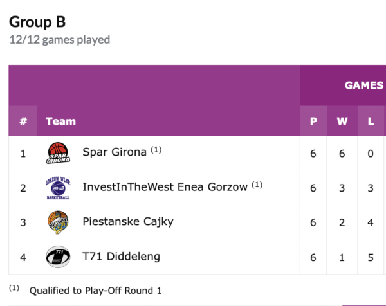386x306 pixels.
Task: Click the P games played column header
Action: pos(313,121)
